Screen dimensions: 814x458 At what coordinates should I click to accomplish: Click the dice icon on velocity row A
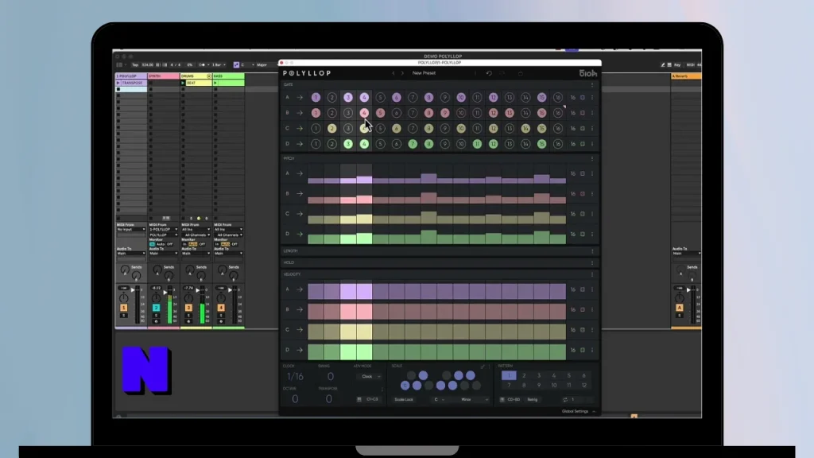point(583,289)
